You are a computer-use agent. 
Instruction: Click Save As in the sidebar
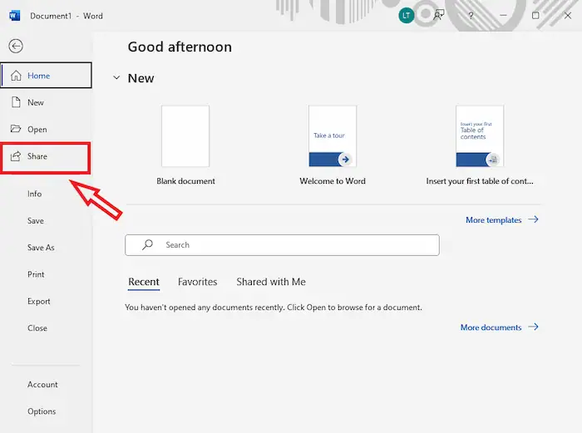(41, 248)
